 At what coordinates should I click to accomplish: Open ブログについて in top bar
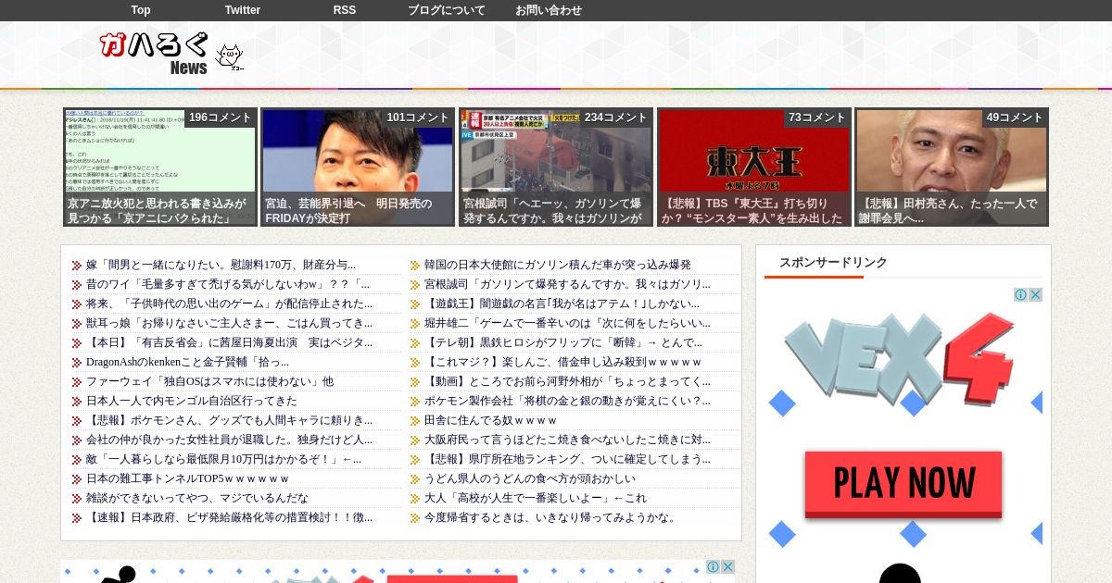447,10
